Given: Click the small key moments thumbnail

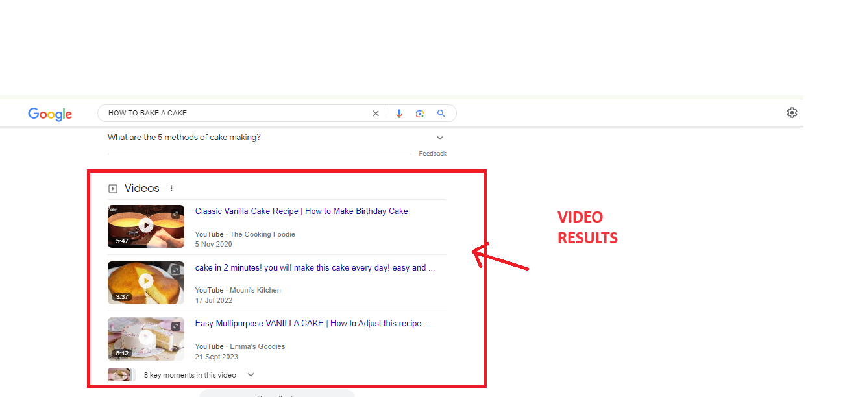Looking at the screenshot, I should [118, 375].
